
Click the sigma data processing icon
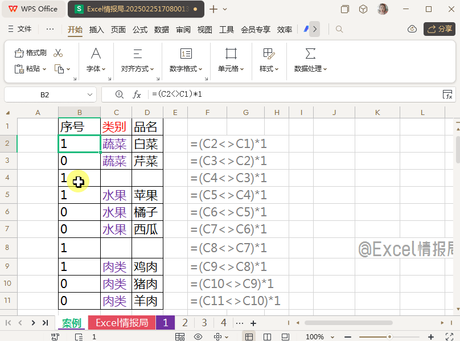click(x=310, y=54)
